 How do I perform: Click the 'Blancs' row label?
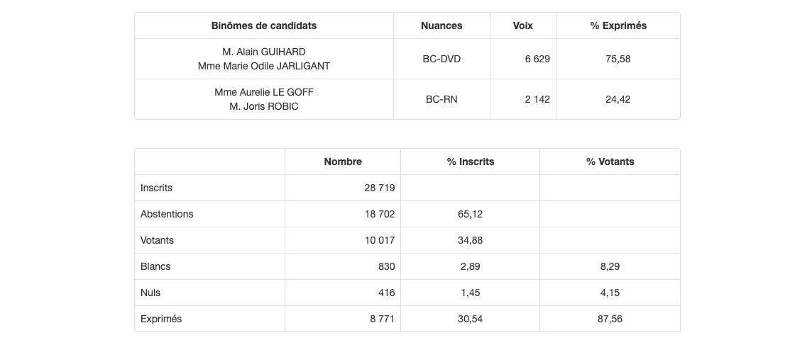tap(155, 266)
